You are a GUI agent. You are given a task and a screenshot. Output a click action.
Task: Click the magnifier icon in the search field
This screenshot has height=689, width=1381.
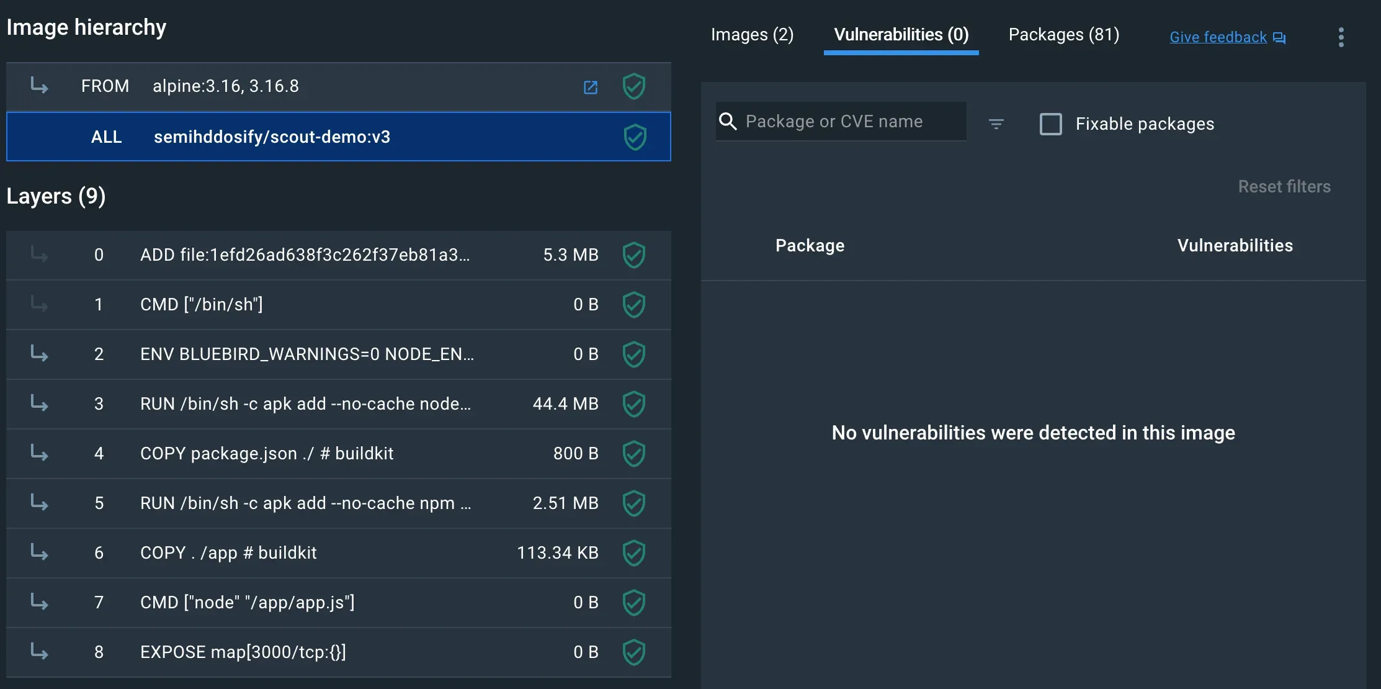(x=728, y=121)
